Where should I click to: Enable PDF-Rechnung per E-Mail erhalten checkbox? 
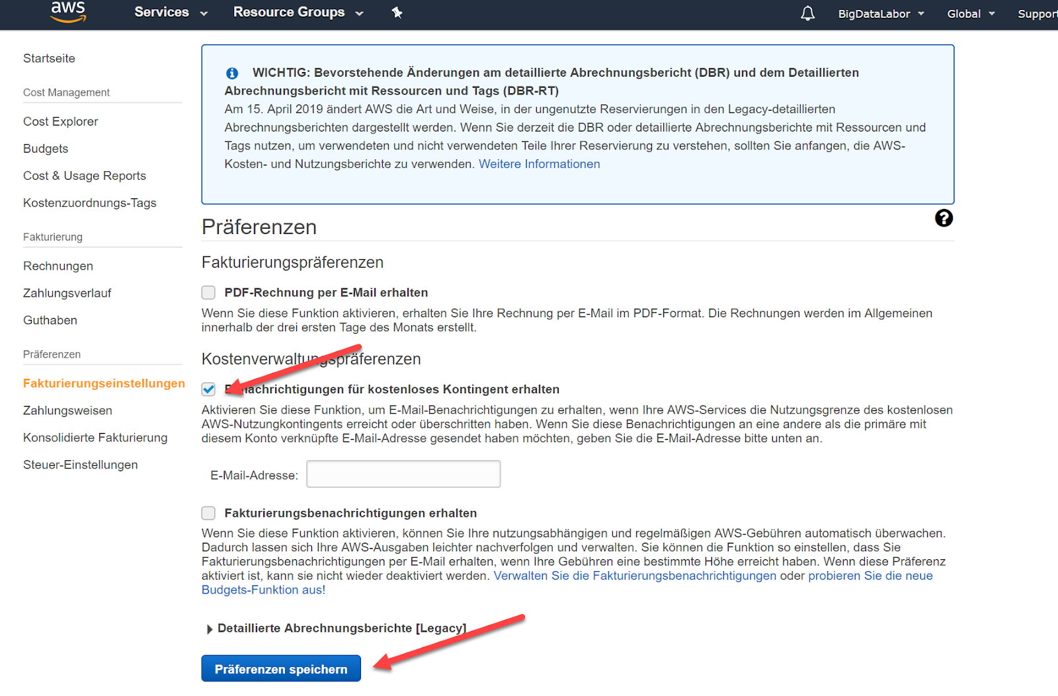(x=208, y=292)
